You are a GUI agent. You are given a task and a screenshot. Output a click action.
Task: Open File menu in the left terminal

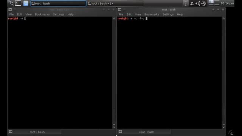point(11,14)
